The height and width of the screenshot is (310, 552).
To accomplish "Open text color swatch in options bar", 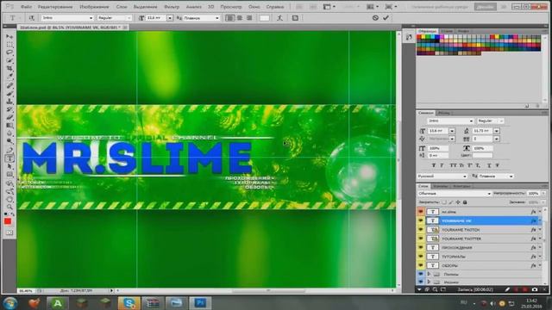I will (265, 18).
